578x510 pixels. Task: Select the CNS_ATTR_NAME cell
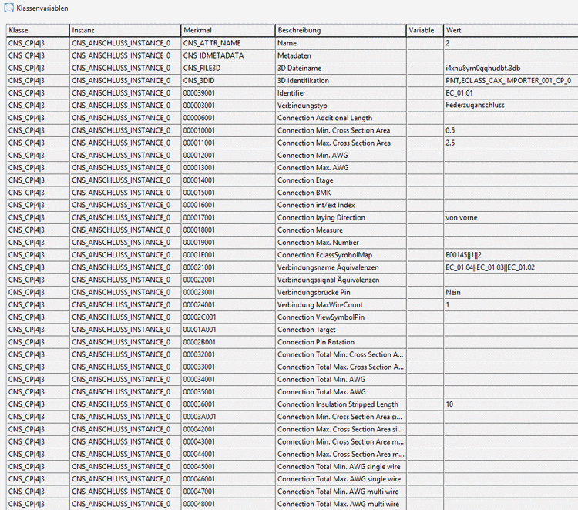point(228,43)
